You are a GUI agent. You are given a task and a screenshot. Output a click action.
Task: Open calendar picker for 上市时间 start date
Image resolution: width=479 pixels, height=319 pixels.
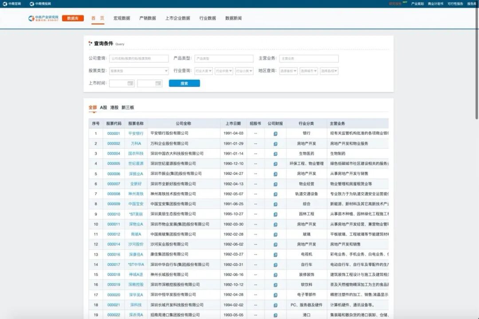(x=130, y=83)
